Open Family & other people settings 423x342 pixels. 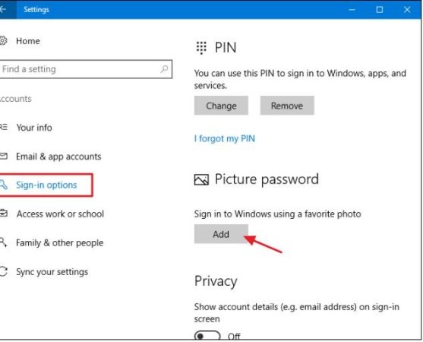tap(60, 242)
